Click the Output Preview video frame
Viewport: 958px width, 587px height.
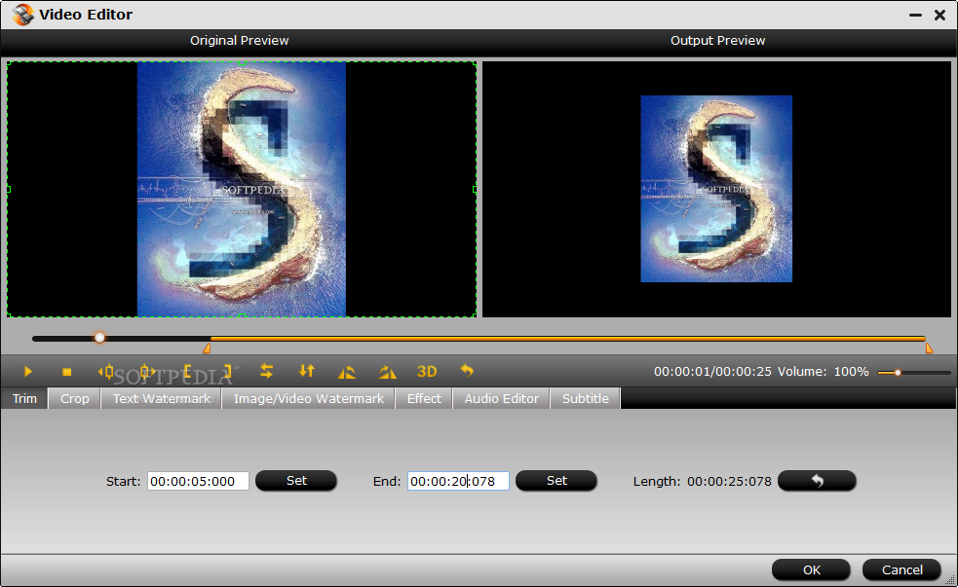tap(716, 189)
